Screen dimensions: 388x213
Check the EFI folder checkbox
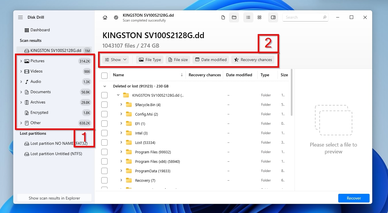[x=104, y=124]
